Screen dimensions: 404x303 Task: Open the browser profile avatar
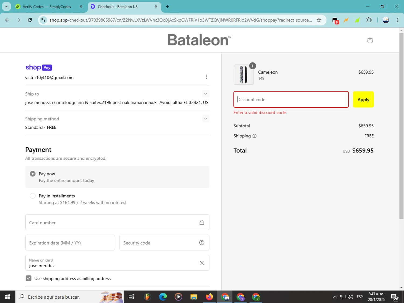[x=386, y=20]
